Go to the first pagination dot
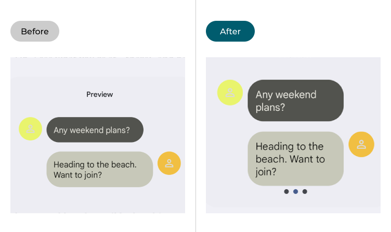Viewport: 391px width, 232px height. (x=286, y=191)
